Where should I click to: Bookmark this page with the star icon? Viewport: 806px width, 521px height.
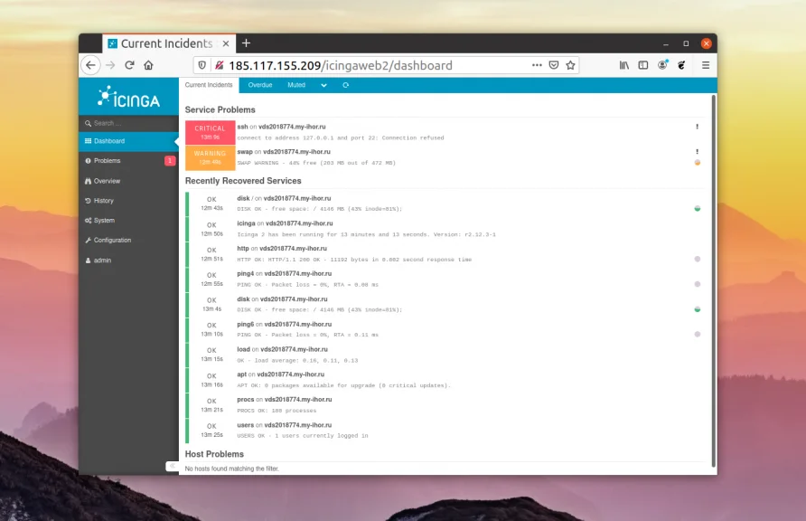pos(571,64)
